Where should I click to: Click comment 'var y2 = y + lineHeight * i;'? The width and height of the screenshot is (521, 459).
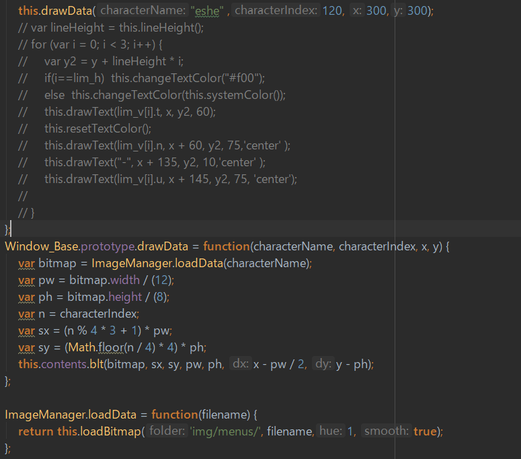coord(101,61)
